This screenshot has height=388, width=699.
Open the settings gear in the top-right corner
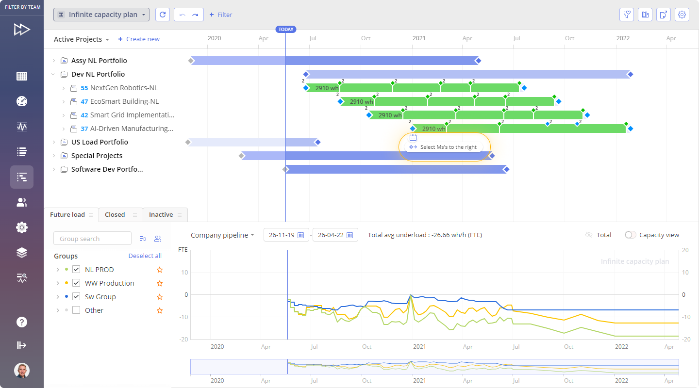tap(682, 15)
